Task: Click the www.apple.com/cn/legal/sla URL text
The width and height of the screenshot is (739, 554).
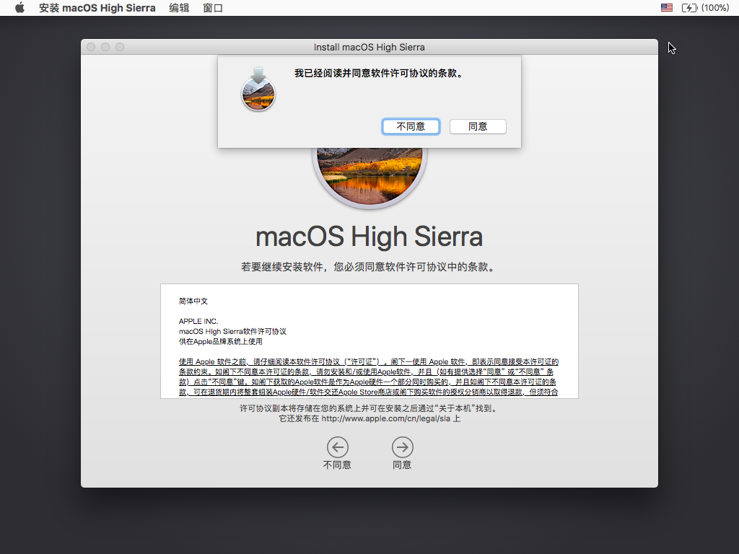Action: click(x=385, y=418)
